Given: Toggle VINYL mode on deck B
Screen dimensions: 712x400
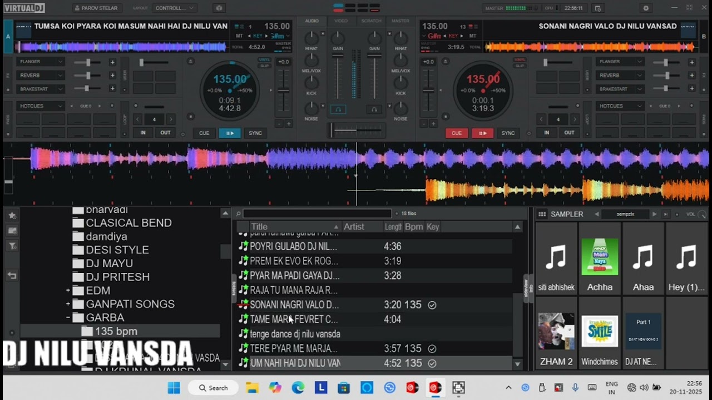Looking at the screenshot, I should [520, 59].
